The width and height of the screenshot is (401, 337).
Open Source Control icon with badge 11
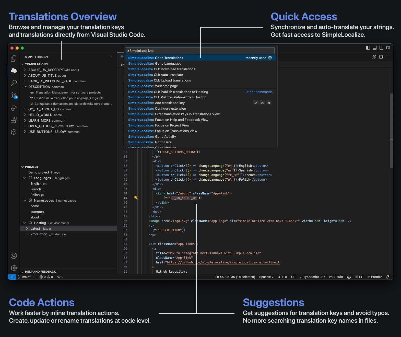tap(14, 95)
